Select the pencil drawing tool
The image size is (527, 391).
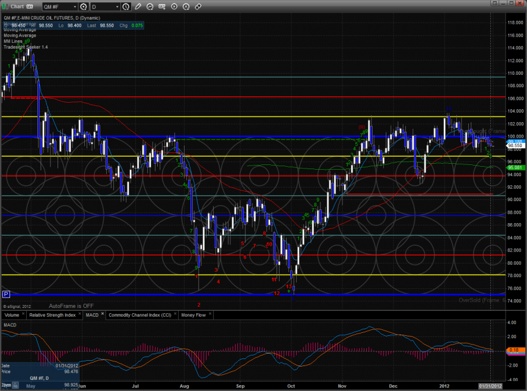pyautogui.click(x=138, y=7)
